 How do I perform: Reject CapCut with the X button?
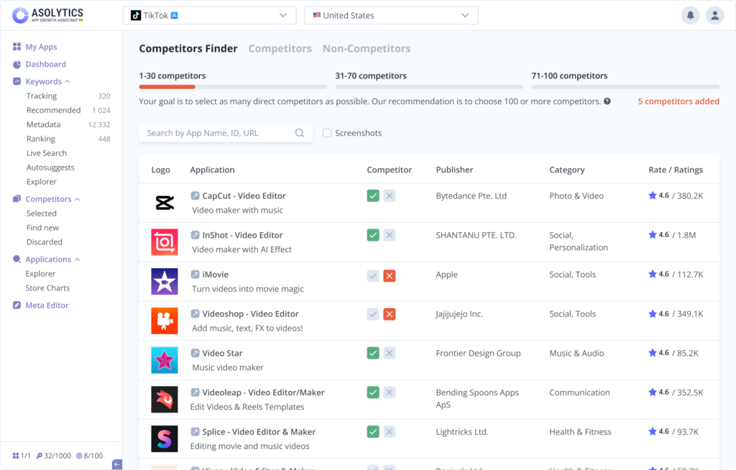pyautogui.click(x=389, y=195)
